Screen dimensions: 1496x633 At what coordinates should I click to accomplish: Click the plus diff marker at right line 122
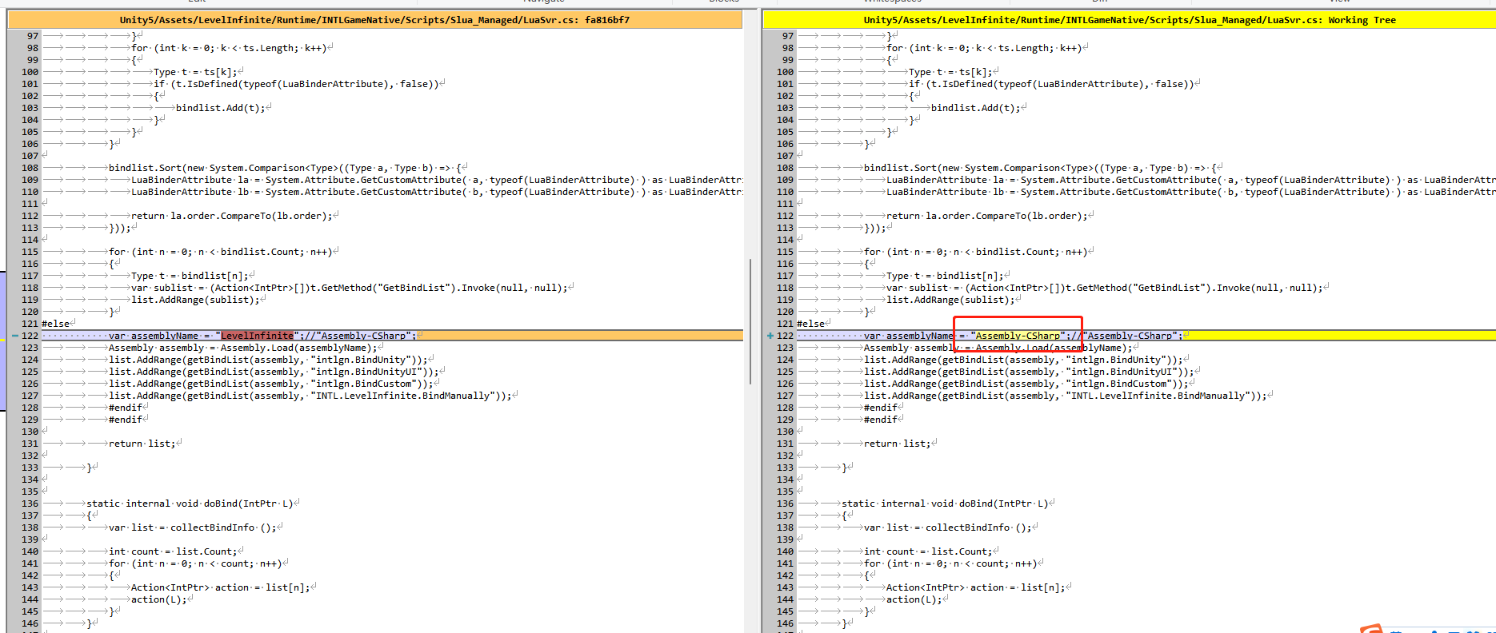[770, 336]
